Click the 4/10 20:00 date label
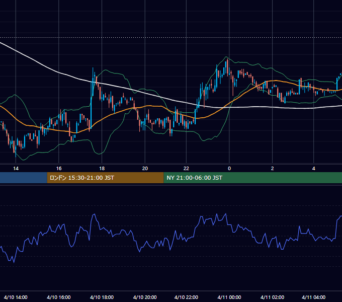342x302 pixels. click(145, 297)
